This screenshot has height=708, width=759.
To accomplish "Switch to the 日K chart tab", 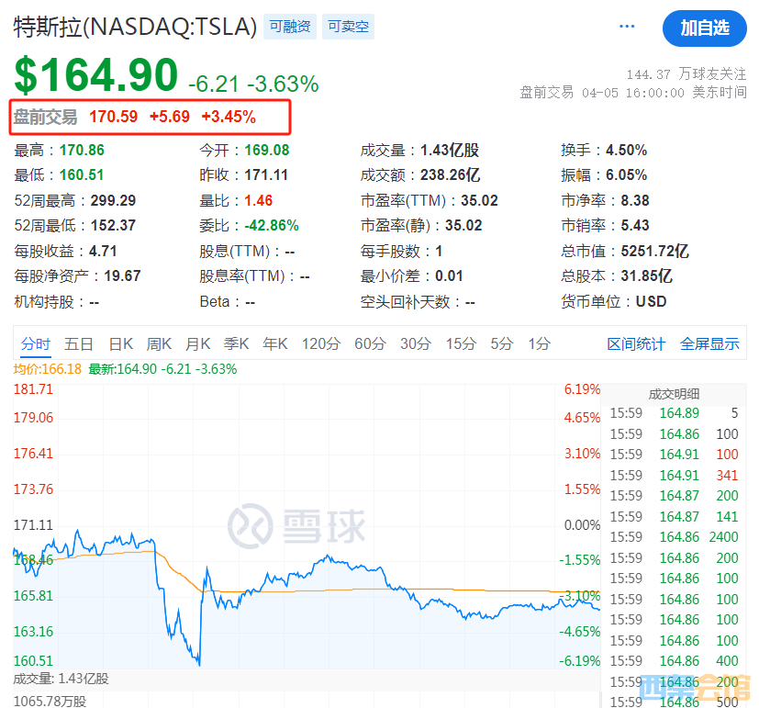I will 121,344.
